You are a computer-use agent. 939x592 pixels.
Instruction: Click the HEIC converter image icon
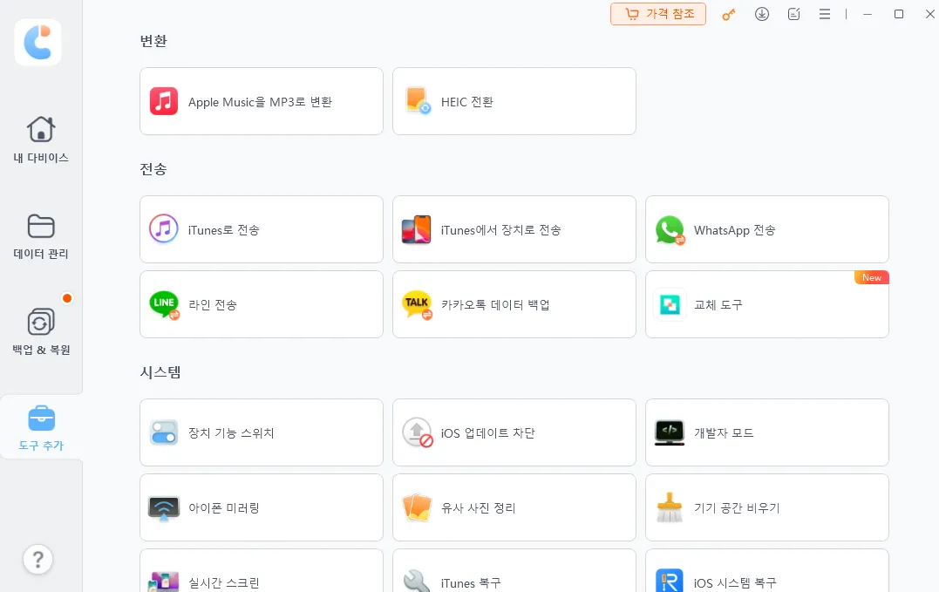tap(417, 101)
